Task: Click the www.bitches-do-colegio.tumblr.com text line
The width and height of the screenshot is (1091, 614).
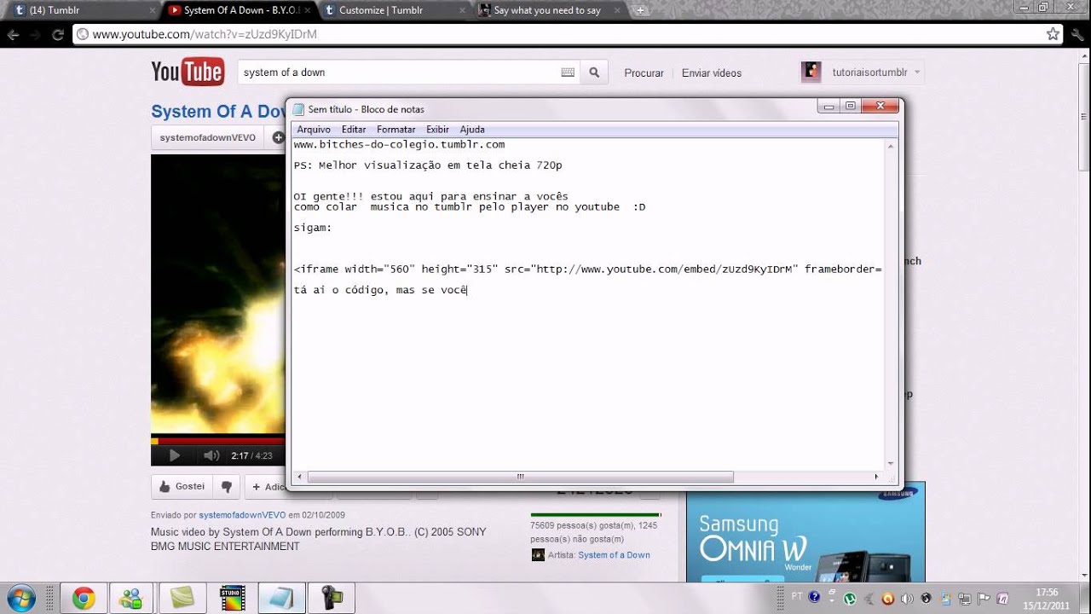Action: pos(399,144)
